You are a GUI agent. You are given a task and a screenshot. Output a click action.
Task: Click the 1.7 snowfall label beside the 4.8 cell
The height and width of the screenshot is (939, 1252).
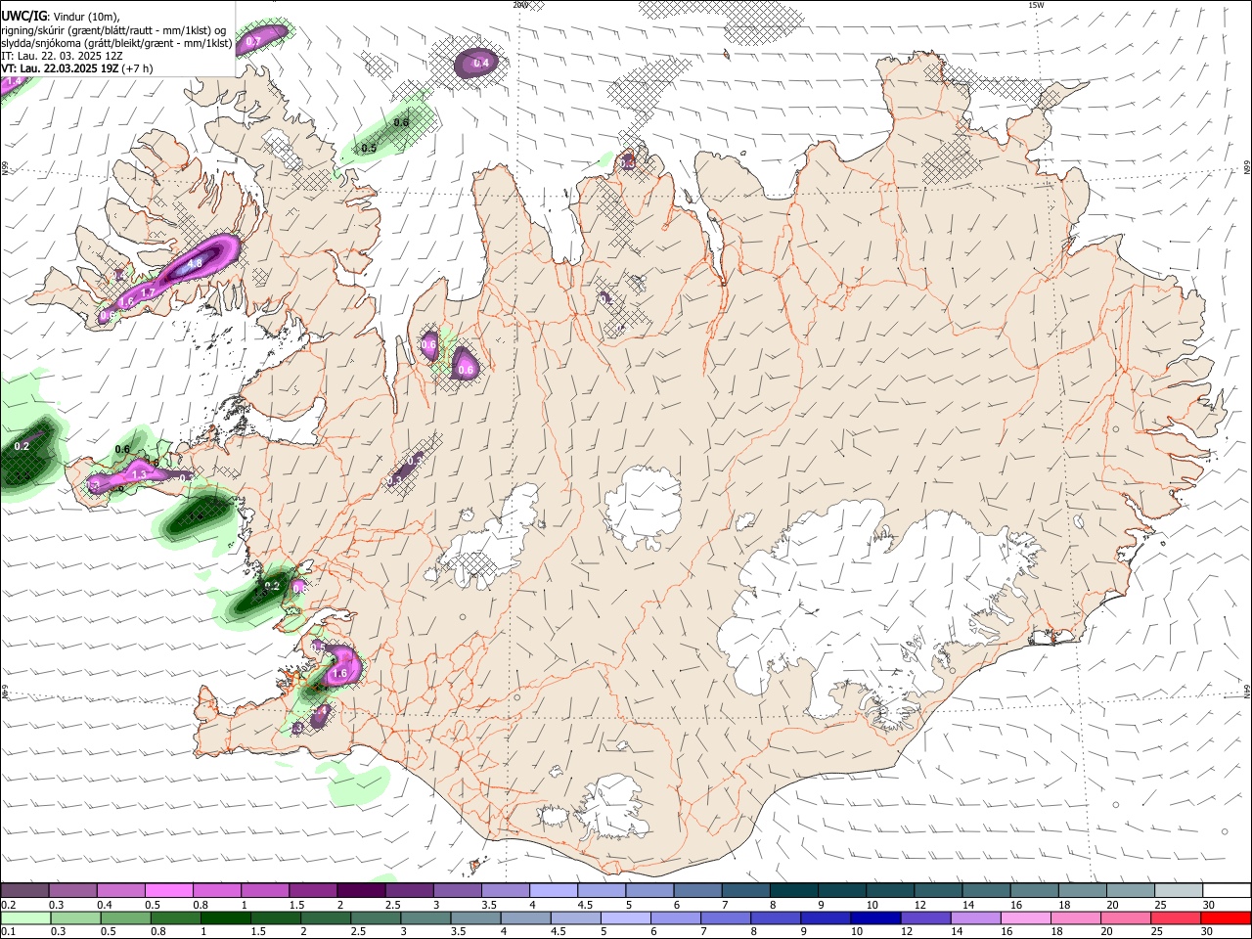[x=148, y=292]
